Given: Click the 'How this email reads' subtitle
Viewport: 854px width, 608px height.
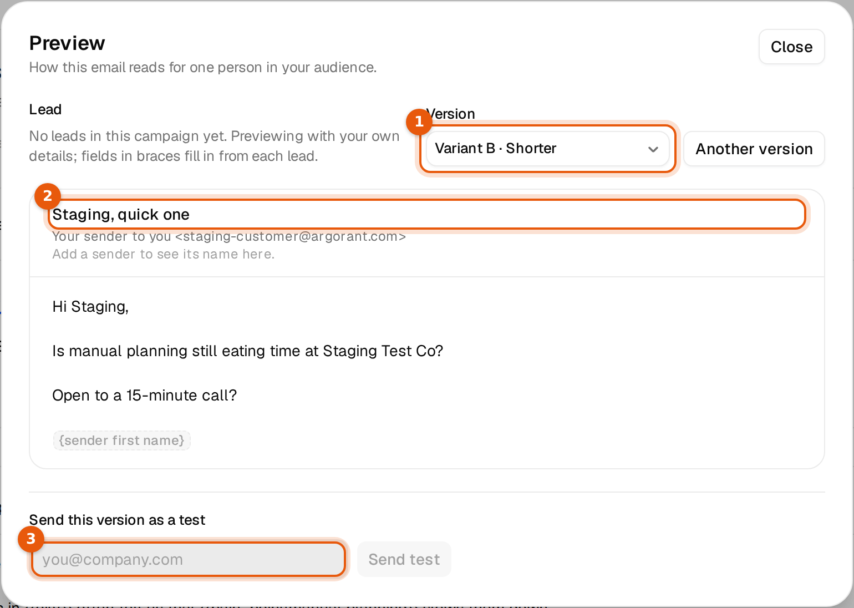Looking at the screenshot, I should click(203, 67).
